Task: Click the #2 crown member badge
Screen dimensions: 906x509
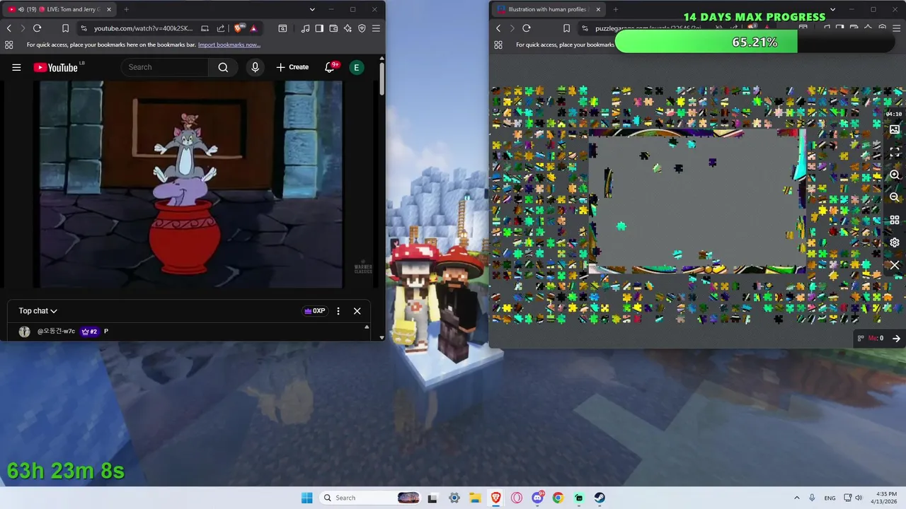Action: pos(89,332)
